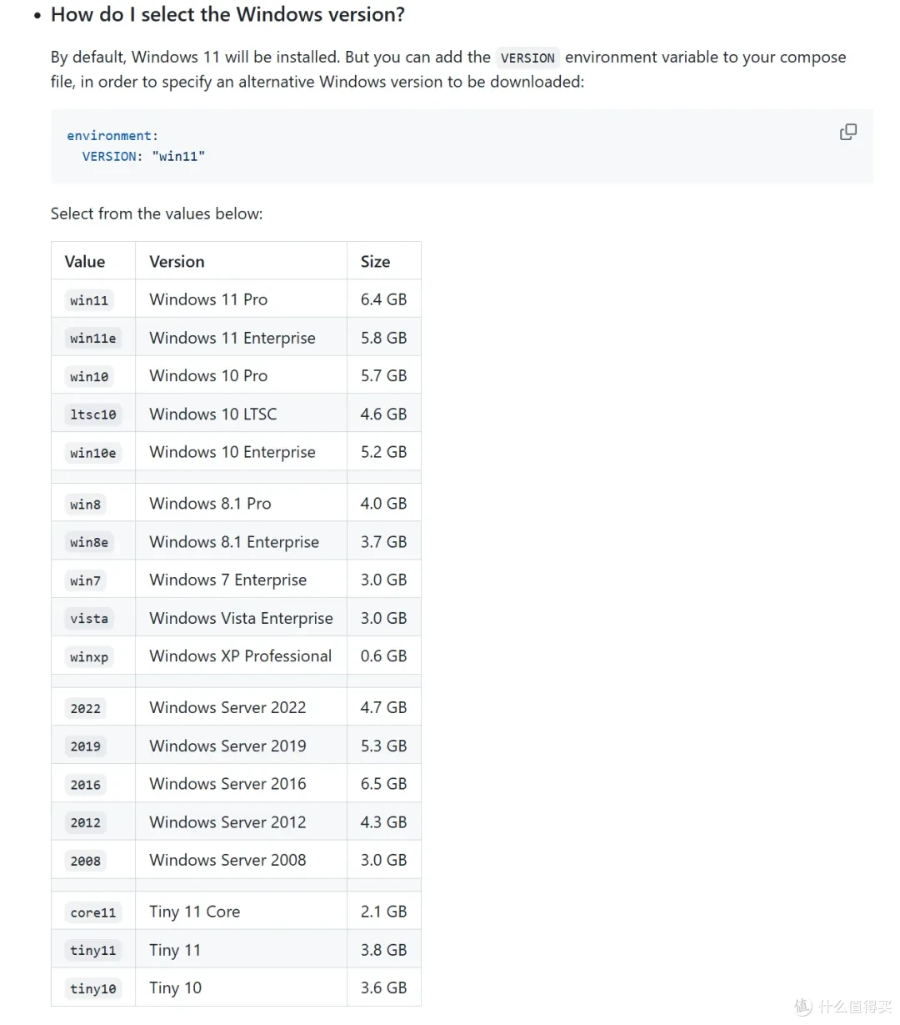Click the "environment:" code line
This screenshot has width=900, height=1025.
[x=112, y=136]
